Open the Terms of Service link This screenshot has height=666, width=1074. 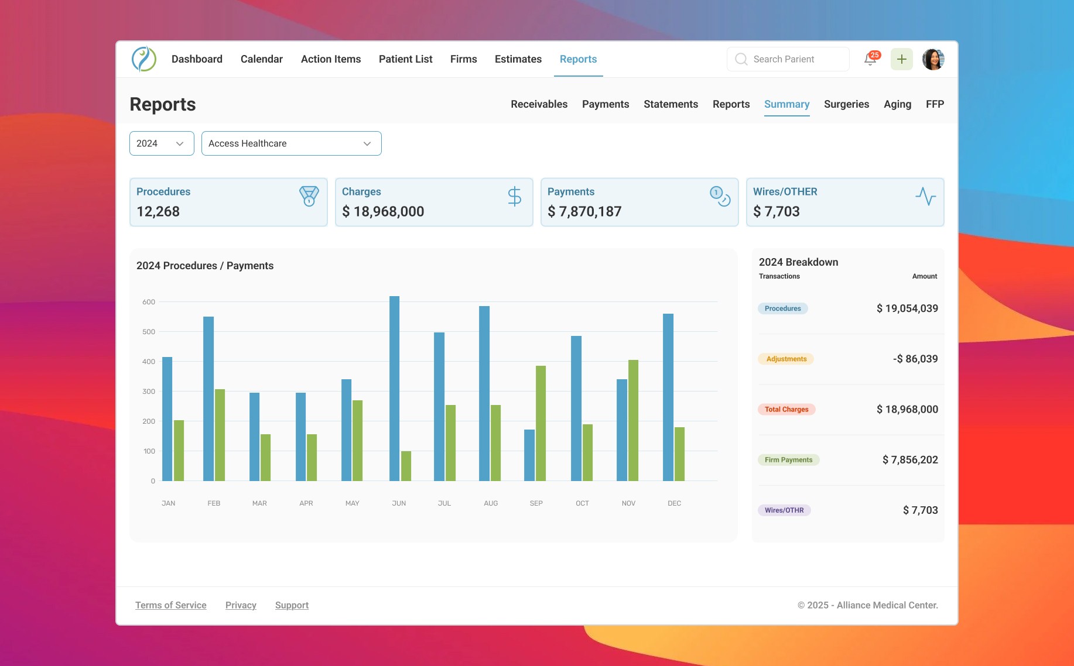(x=171, y=605)
